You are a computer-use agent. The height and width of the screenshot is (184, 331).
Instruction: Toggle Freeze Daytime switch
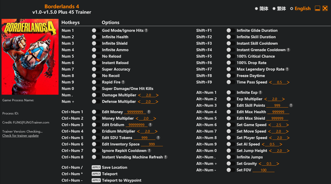[231, 76]
